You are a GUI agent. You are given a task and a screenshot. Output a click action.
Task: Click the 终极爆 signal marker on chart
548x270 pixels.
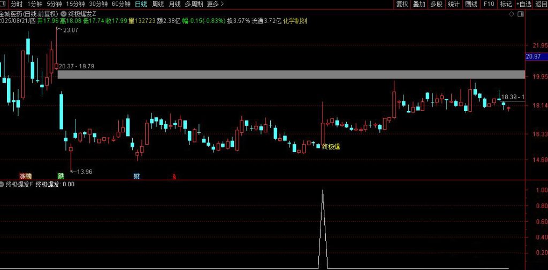click(331, 146)
